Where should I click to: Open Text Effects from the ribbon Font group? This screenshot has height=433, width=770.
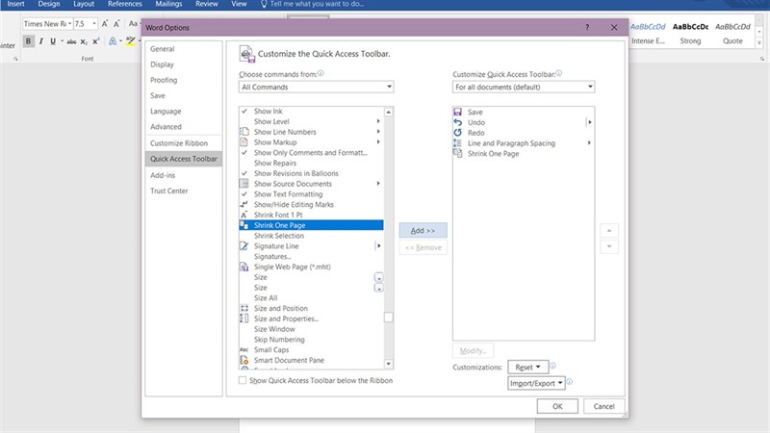(x=113, y=41)
